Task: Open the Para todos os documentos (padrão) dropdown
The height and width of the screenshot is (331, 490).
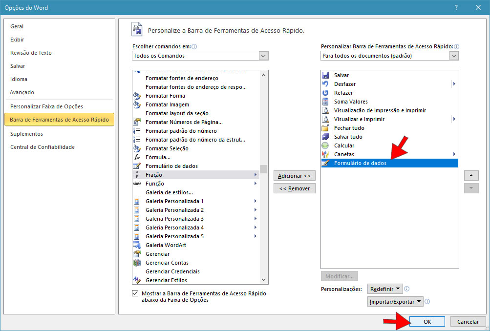Action: pyautogui.click(x=454, y=56)
